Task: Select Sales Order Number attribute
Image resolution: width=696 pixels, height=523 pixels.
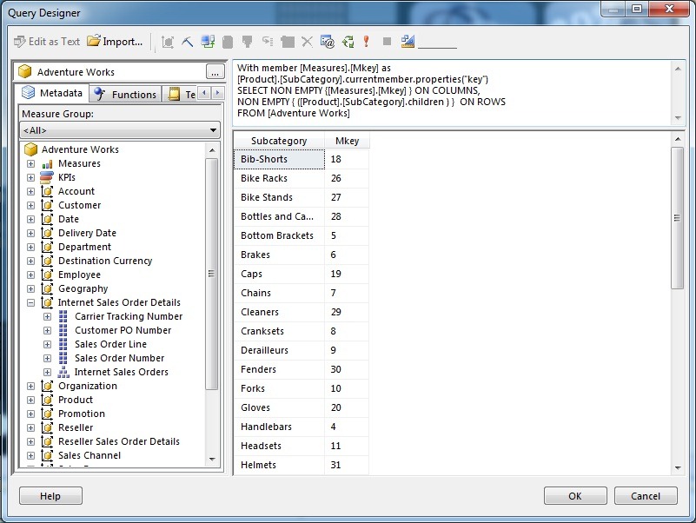Action: (119, 358)
